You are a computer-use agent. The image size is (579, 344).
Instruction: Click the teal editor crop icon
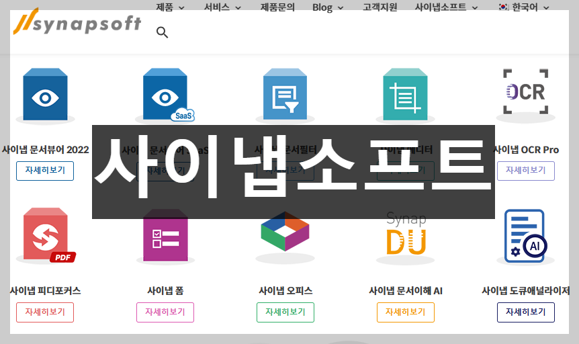coord(405,95)
